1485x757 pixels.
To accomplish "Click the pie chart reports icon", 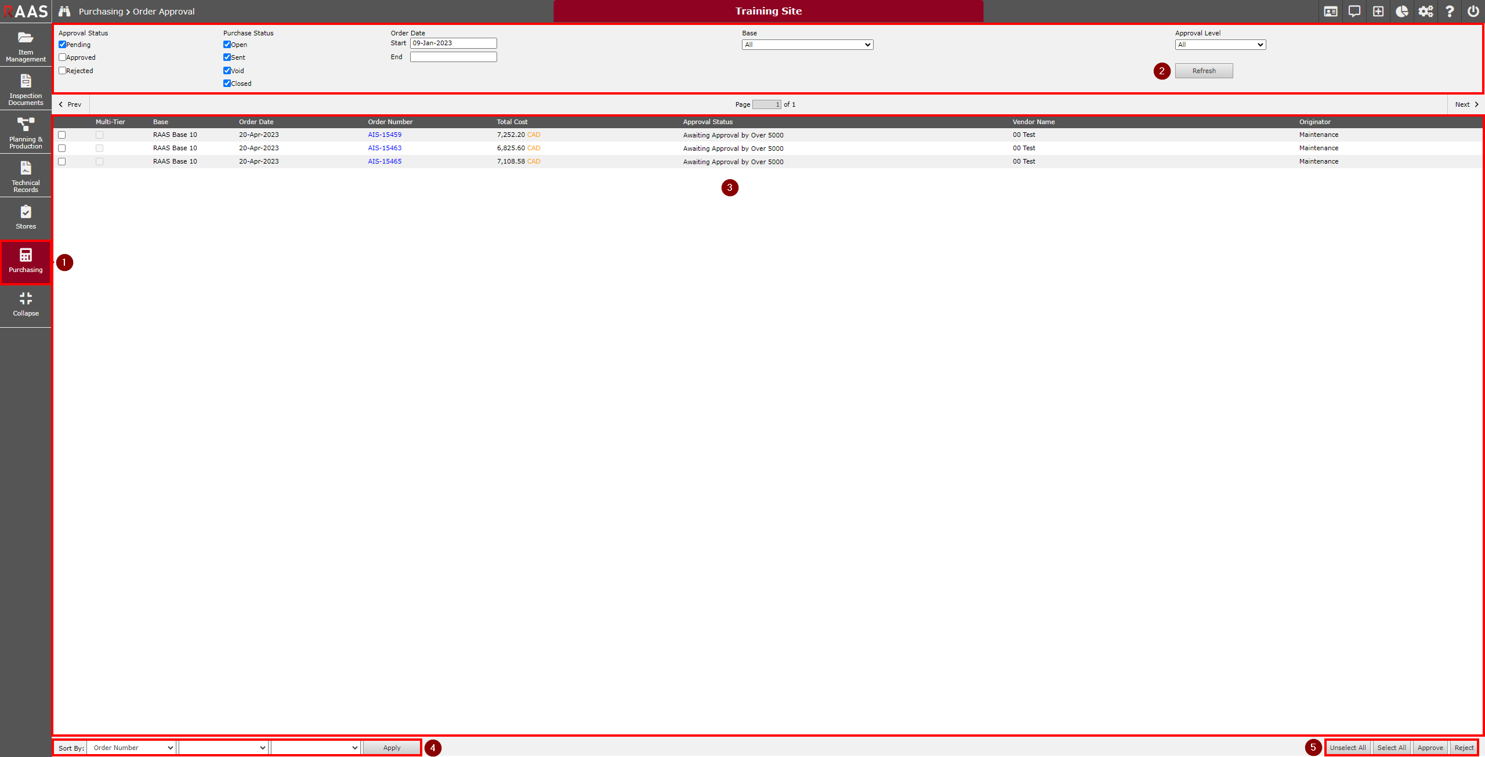I will point(1401,11).
